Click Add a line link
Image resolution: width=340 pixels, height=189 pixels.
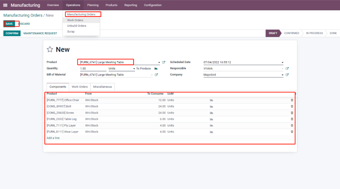coord(53,138)
